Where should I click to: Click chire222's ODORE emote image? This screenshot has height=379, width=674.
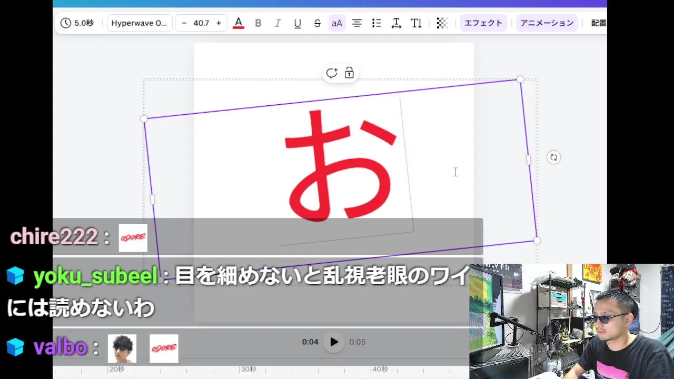(133, 237)
